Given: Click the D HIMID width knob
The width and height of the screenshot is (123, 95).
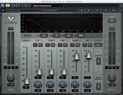Looking at the screenshot, I should point(75,85).
